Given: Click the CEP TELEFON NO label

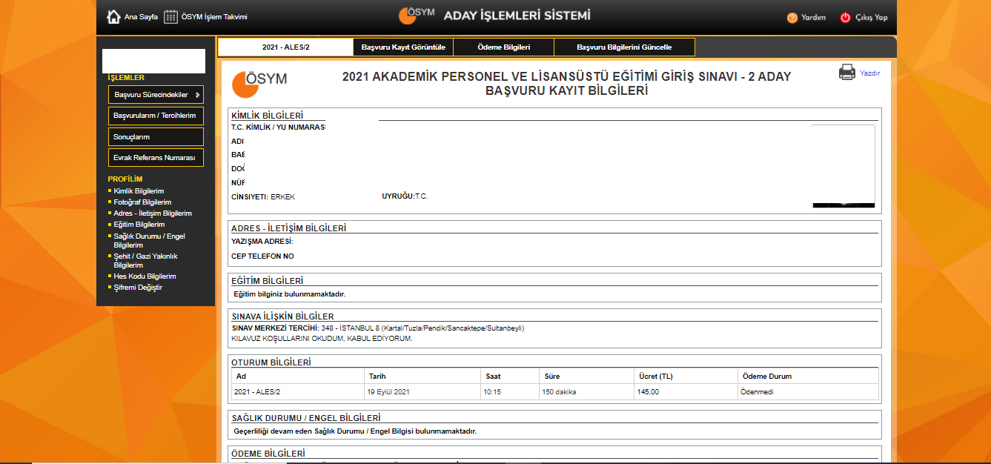Looking at the screenshot, I should [x=262, y=256].
